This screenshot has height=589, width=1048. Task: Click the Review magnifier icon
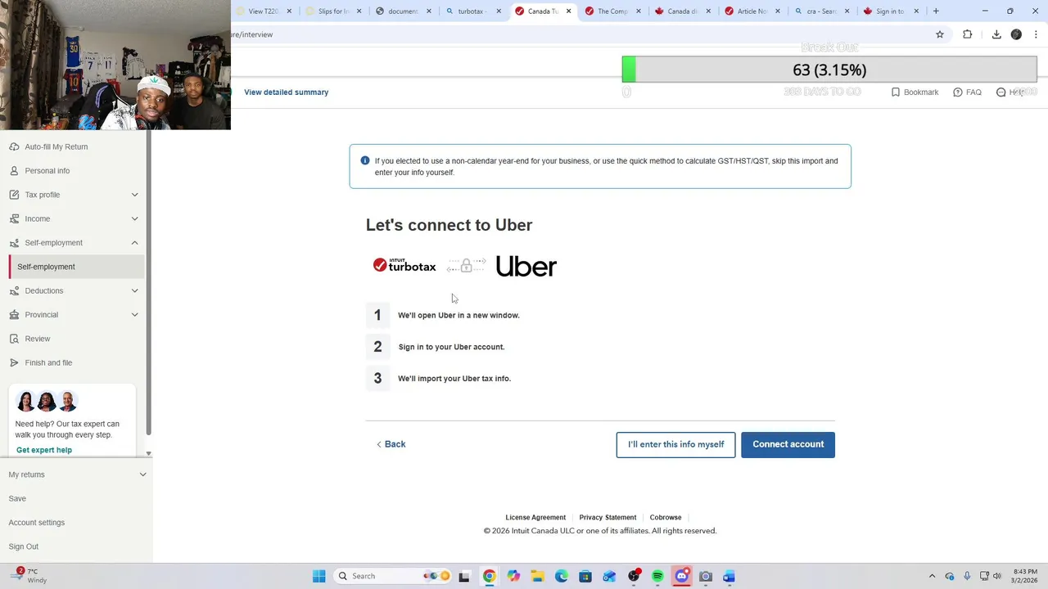(14, 339)
